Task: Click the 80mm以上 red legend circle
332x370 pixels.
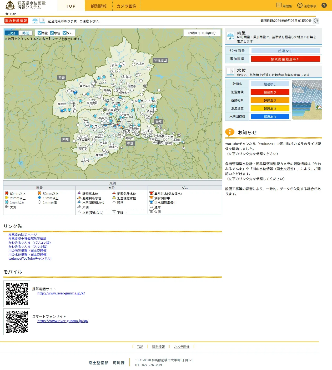Action: pos(7,193)
